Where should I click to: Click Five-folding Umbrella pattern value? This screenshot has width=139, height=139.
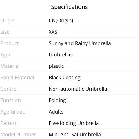[74, 123]
